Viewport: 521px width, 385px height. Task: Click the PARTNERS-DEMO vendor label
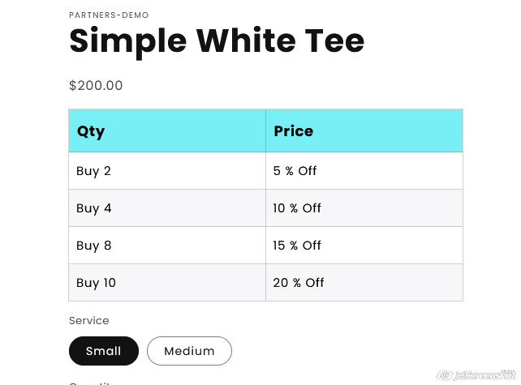(x=109, y=15)
